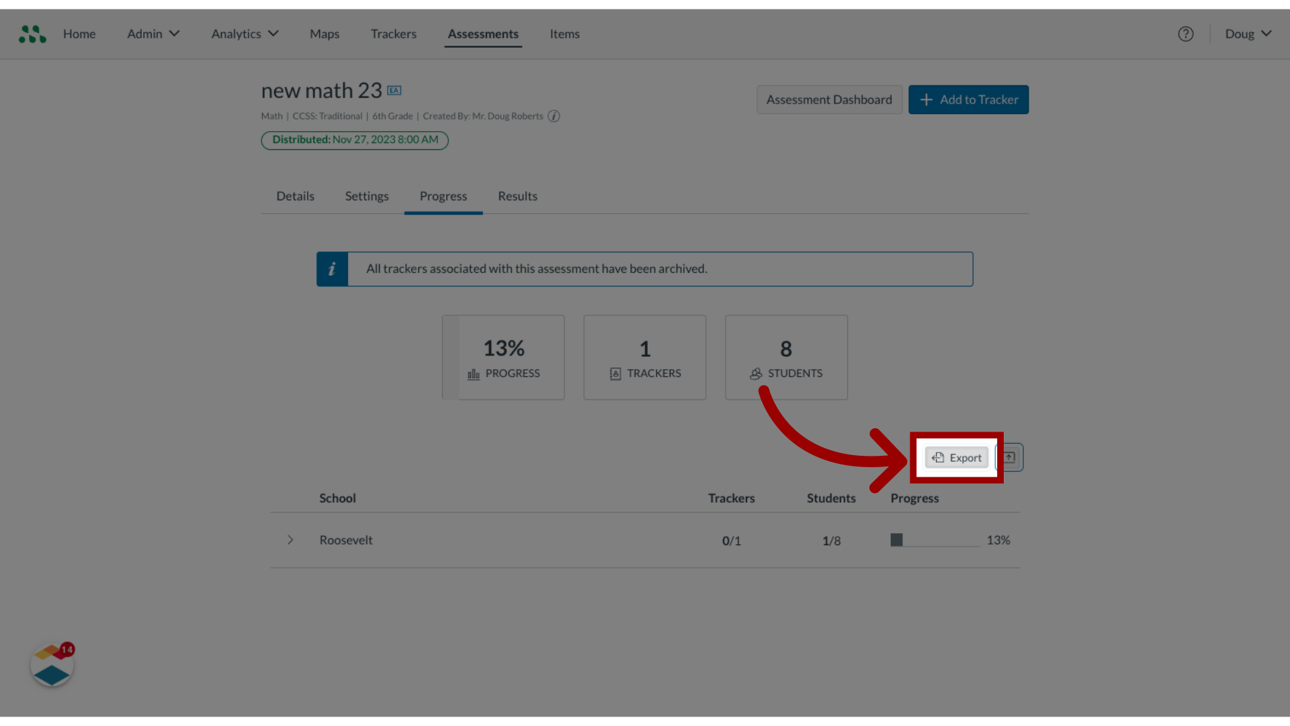Click the Home navigation menu item
This screenshot has width=1290, height=726.
(x=79, y=33)
